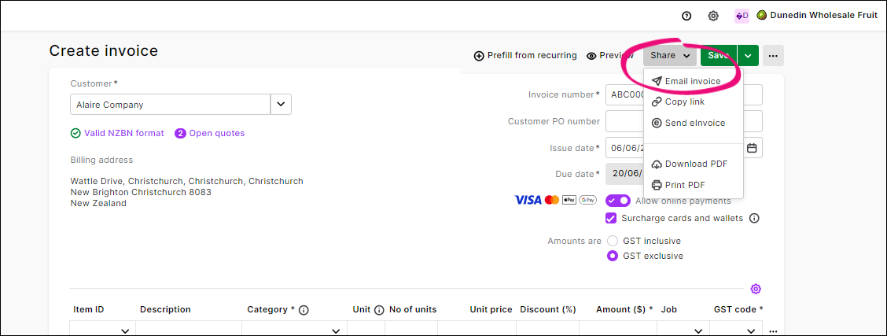This screenshot has height=336, width=887.
Task: Click the Due date field
Action: (624, 174)
